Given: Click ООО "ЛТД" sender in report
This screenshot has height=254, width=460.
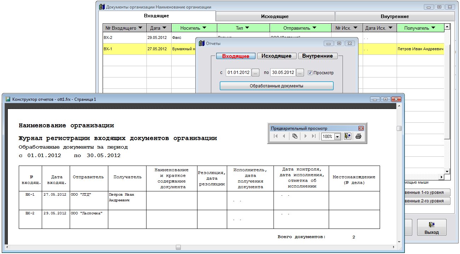Looking at the screenshot, I should (x=81, y=195).
